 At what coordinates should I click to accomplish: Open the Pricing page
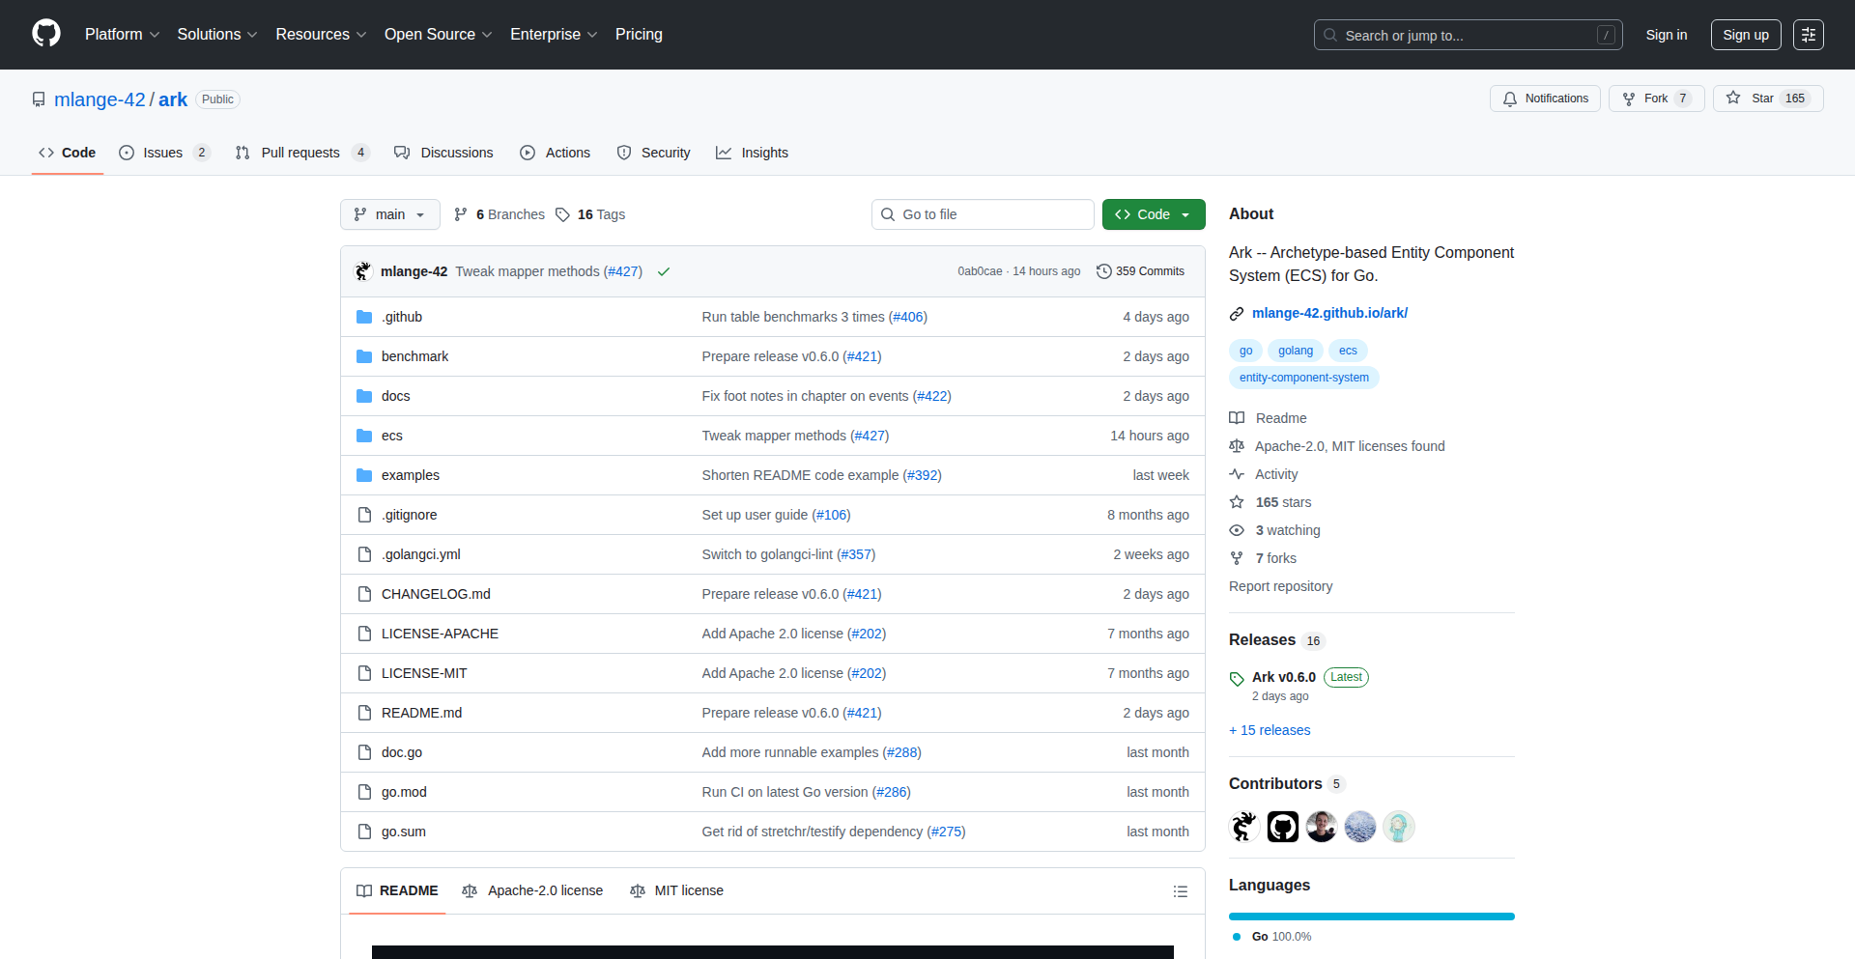pyautogui.click(x=639, y=35)
